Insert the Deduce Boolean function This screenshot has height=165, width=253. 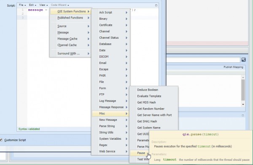pos(154,90)
